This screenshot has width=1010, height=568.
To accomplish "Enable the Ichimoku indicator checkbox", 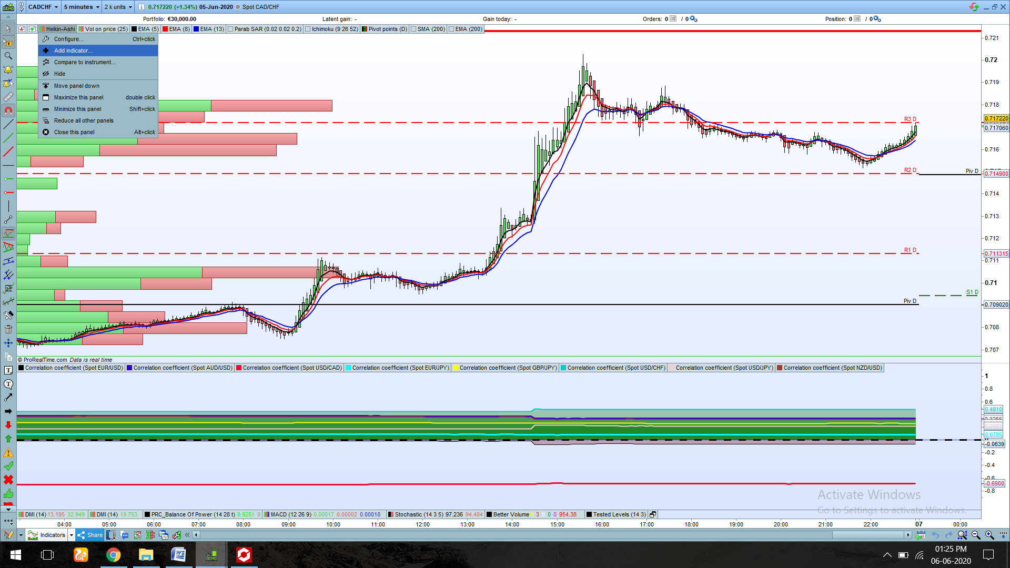I will click(x=308, y=29).
